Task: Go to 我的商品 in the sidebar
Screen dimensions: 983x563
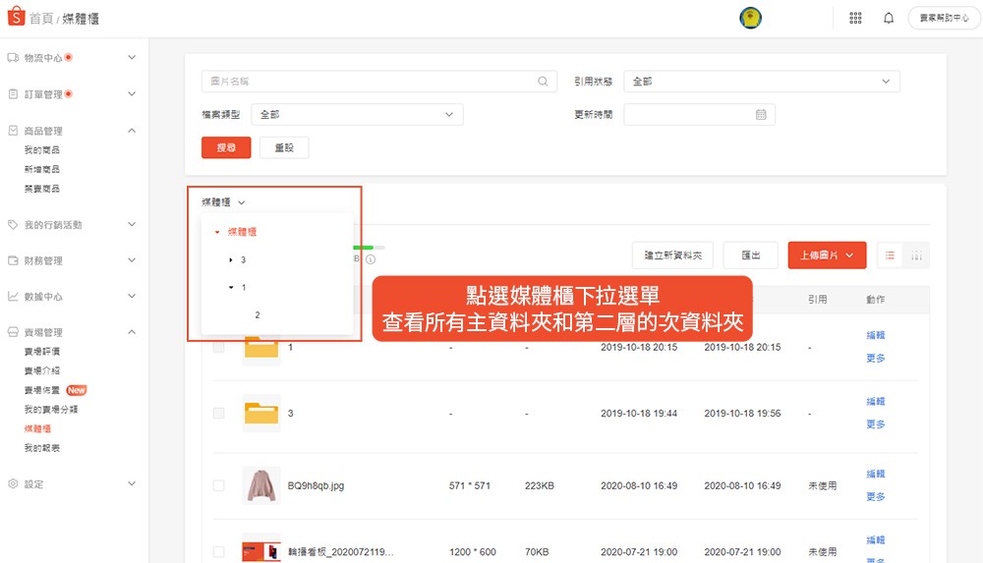Action: [41, 150]
